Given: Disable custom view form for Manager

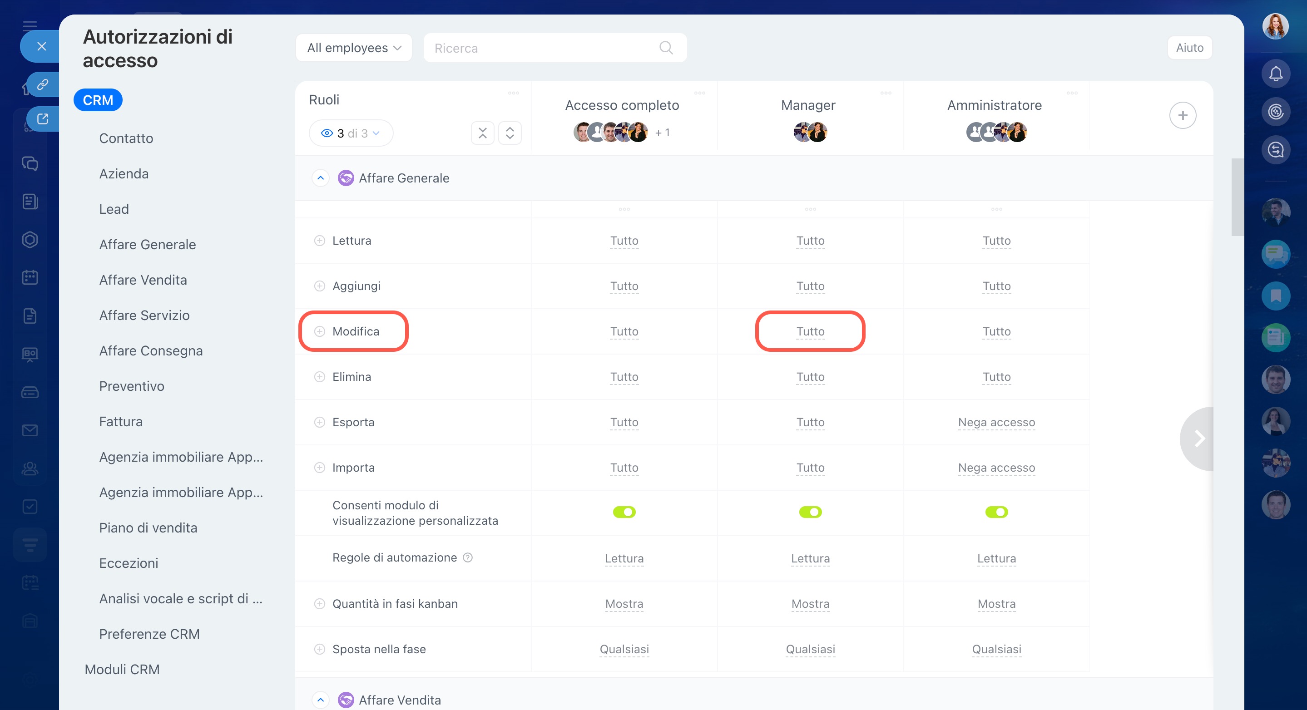Looking at the screenshot, I should [810, 512].
